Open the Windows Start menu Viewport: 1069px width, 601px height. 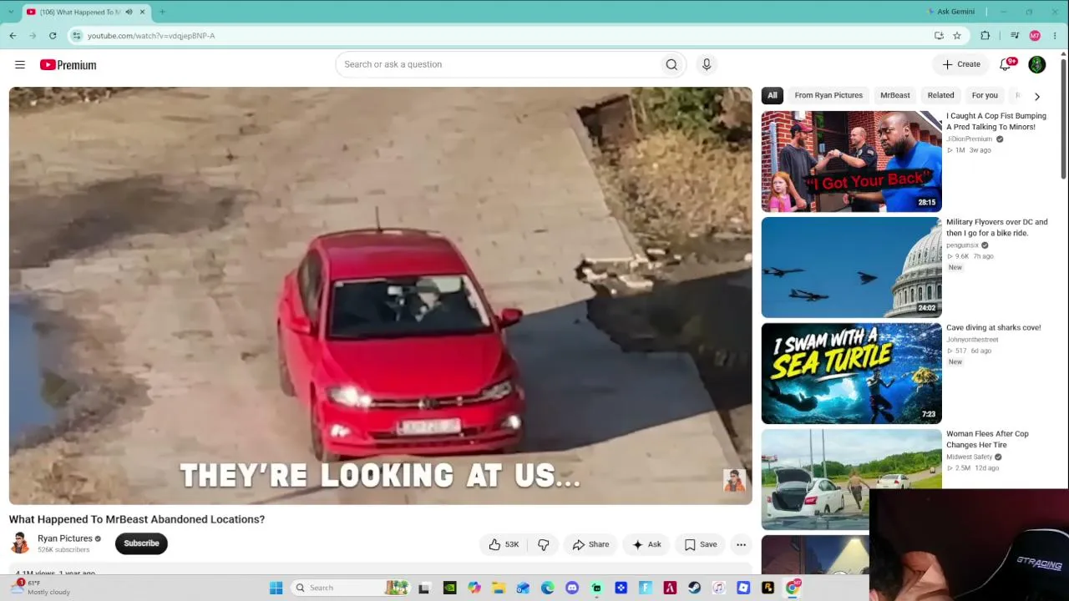tap(276, 588)
